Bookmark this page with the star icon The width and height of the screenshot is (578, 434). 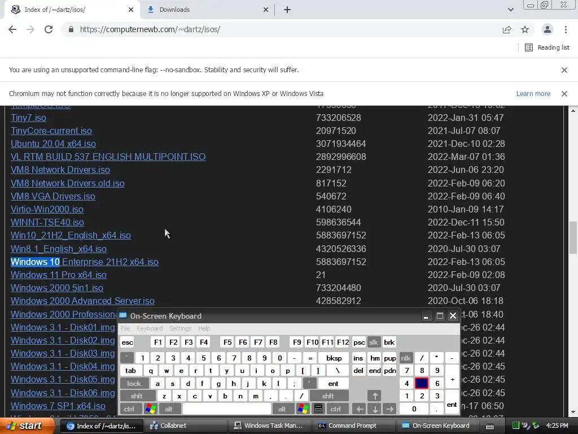coord(525,29)
